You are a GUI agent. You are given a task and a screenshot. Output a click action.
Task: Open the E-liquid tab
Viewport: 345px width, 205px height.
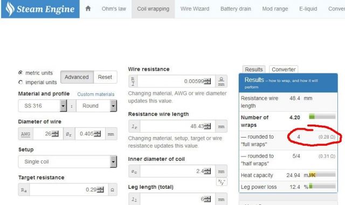coord(308,9)
